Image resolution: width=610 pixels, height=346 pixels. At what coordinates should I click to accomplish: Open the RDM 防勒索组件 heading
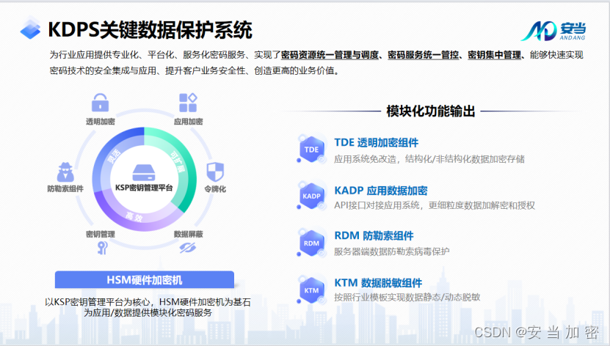(x=374, y=236)
